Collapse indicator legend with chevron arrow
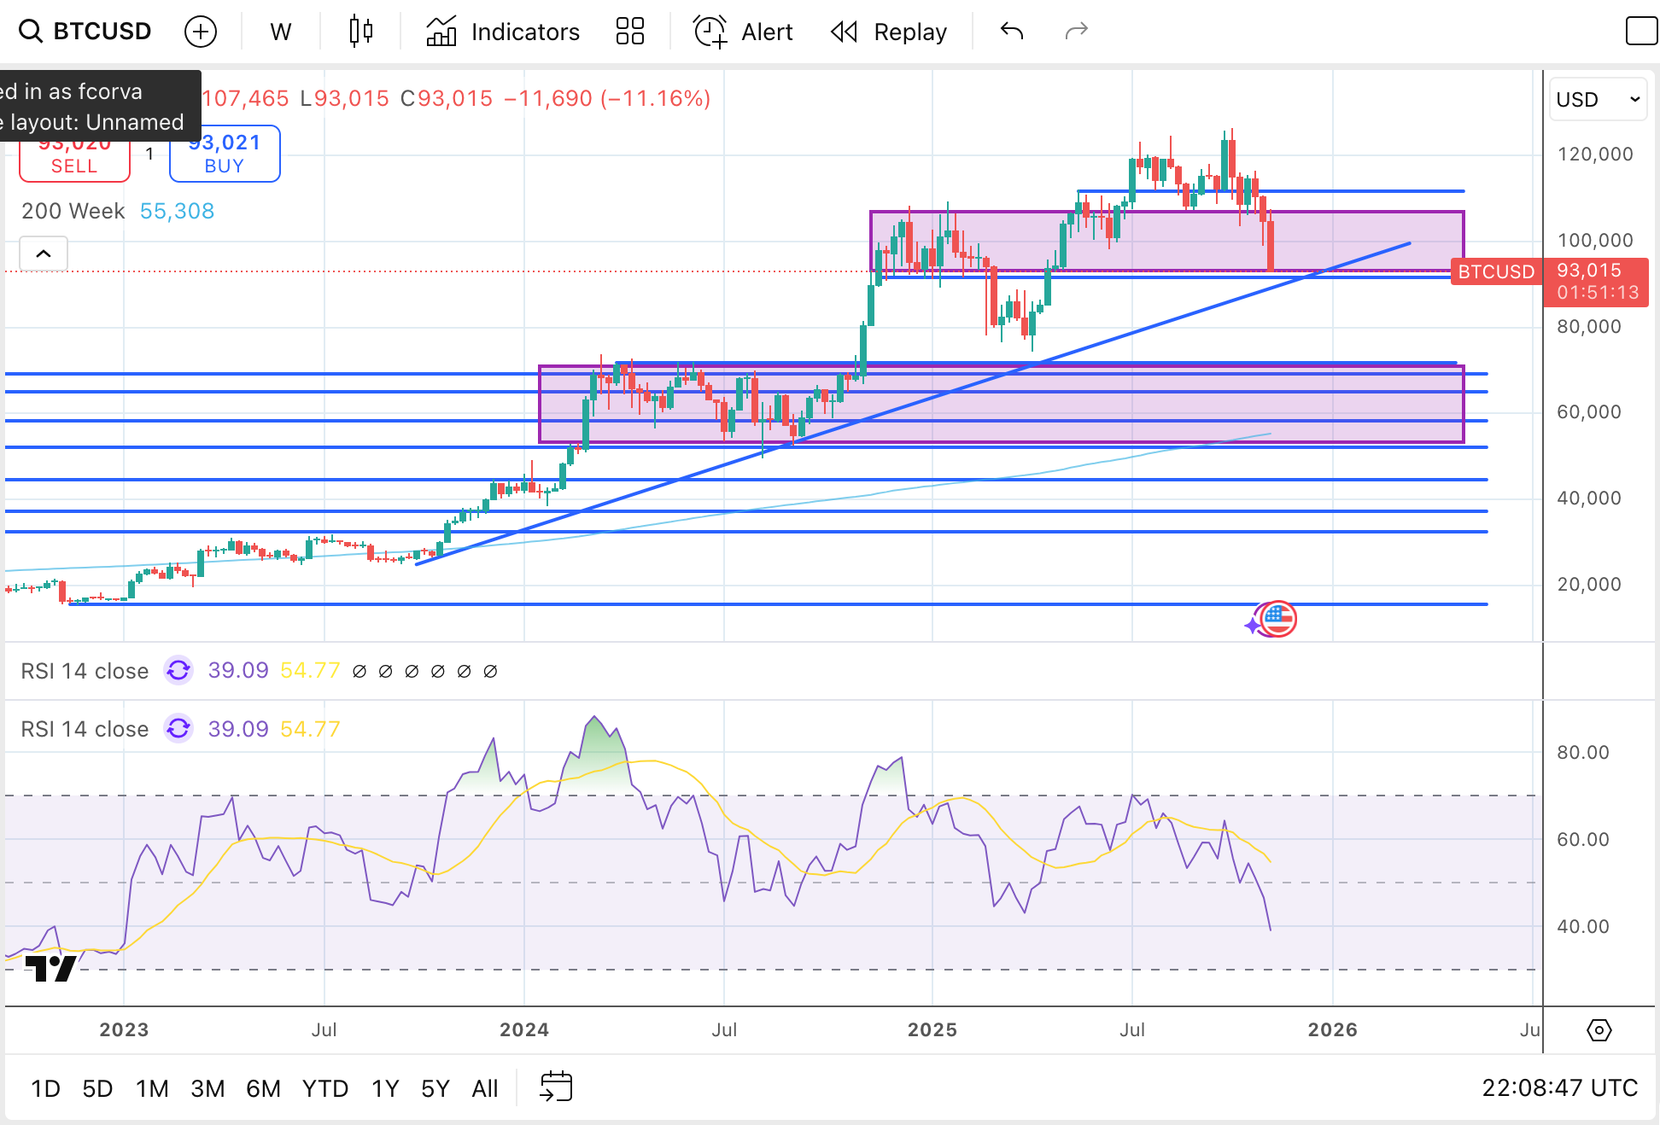 [44, 254]
